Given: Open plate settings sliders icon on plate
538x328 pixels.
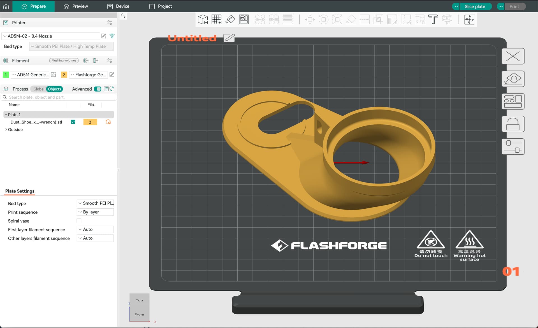Looking at the screenshot, I should (513, 146).
